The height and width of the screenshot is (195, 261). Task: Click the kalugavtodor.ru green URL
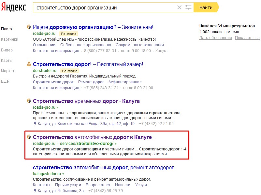(x=47, y=174)
